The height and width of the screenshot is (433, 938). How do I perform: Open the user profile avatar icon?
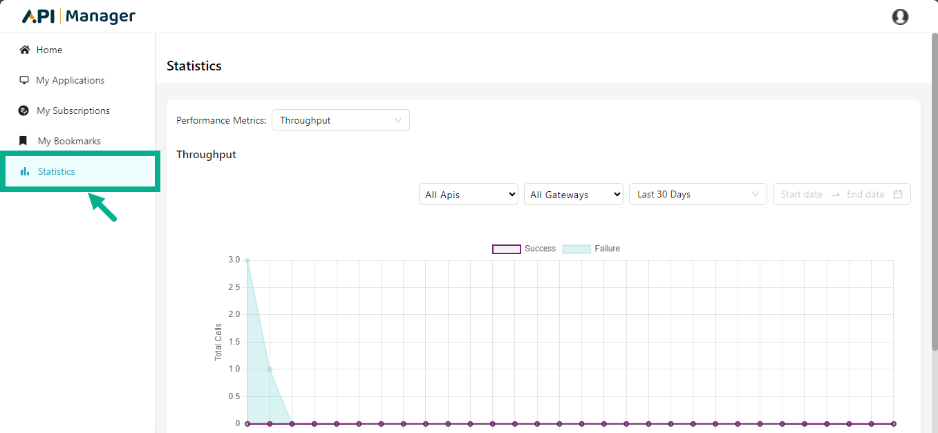pyautogui.click(x=900, y=17)
